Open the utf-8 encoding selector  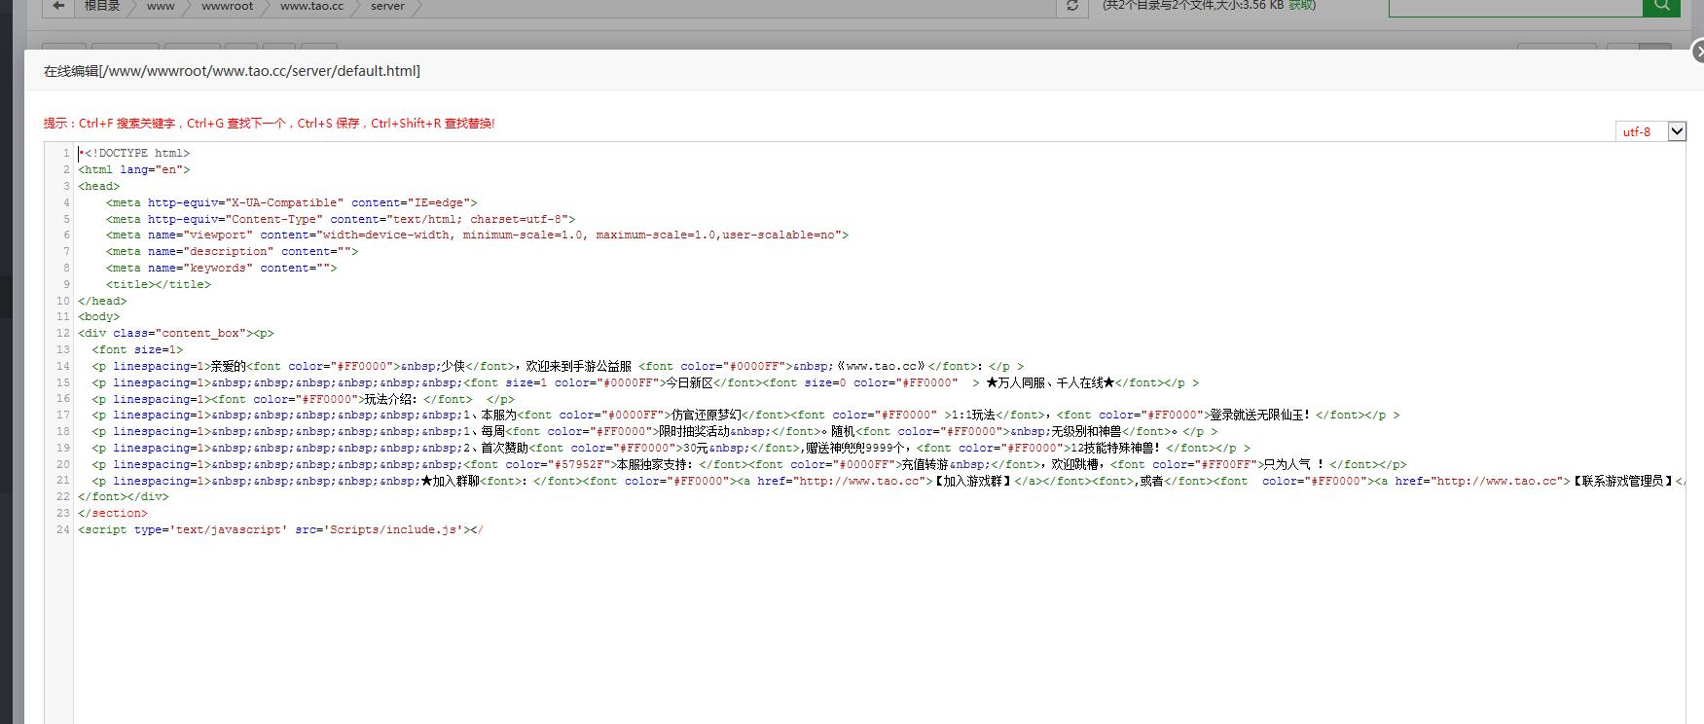[1650, 131]
